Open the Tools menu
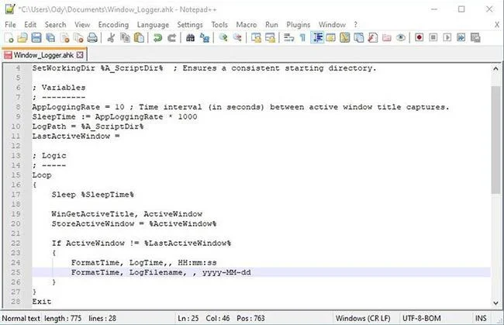The image size is (504, 325). (x=219, y=25)
